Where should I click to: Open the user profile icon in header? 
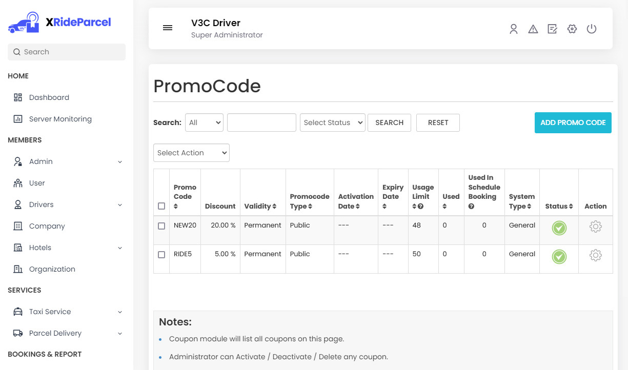(513, 29)
